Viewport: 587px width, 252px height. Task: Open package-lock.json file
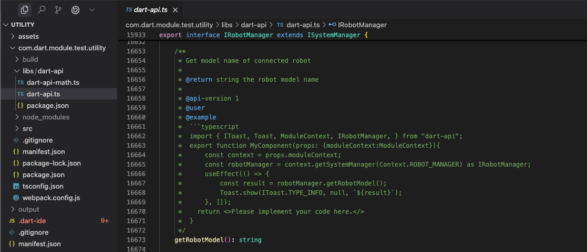[x=52, y=163]
